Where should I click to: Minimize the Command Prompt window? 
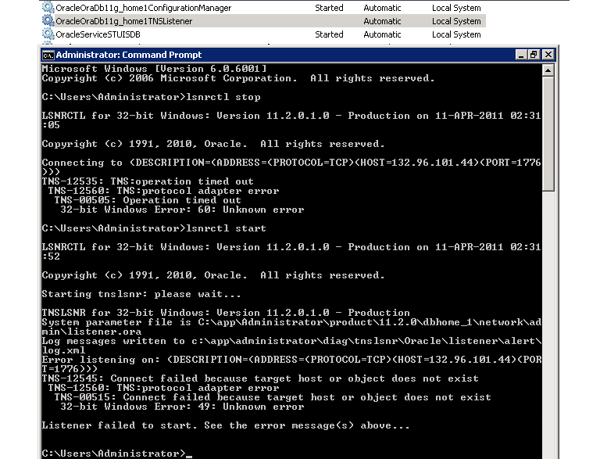(x=522, y=55)
